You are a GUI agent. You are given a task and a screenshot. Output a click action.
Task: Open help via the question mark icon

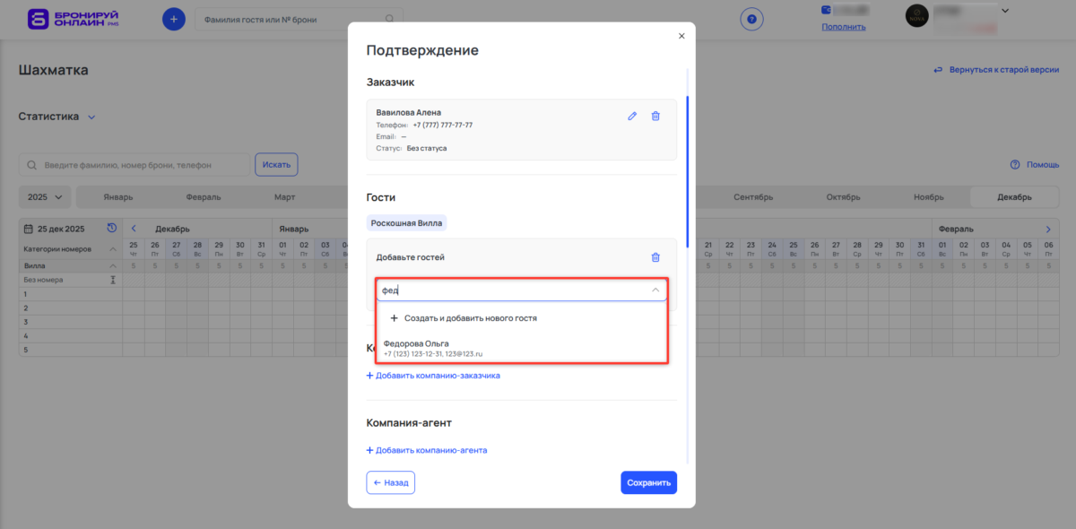752,19
